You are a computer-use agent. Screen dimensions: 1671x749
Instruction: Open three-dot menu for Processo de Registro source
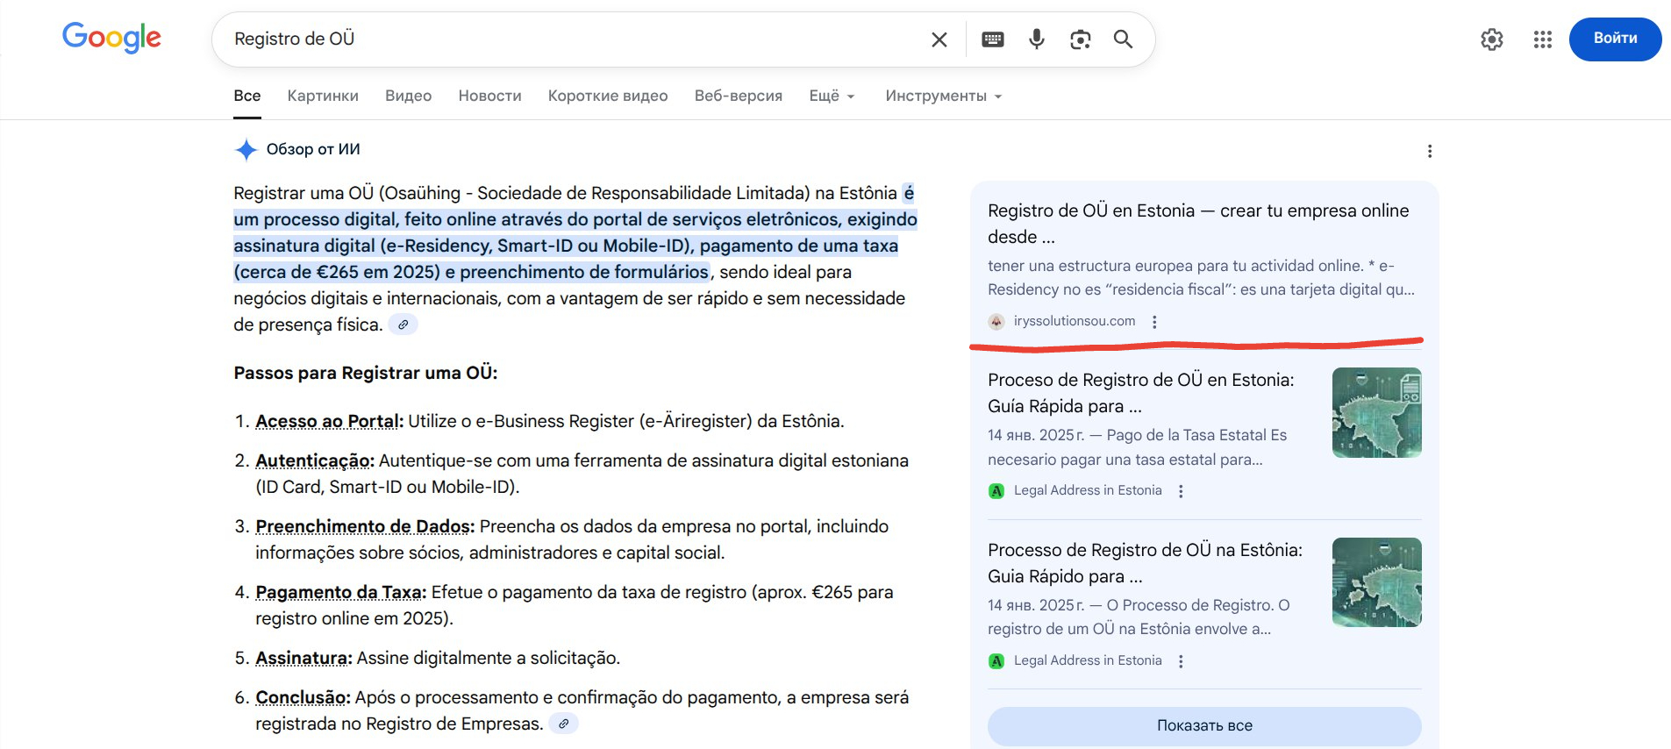pyautogui.click(x=1181, y=661)
